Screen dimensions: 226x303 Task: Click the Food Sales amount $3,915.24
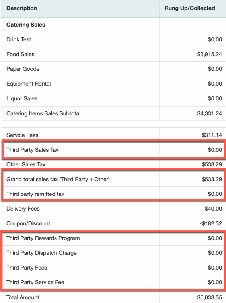tap(209, 54)
